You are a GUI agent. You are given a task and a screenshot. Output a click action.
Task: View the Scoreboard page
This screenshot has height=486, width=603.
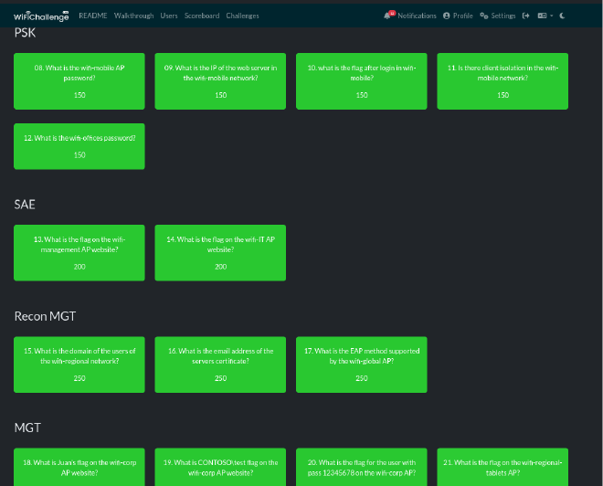(202, 16)
